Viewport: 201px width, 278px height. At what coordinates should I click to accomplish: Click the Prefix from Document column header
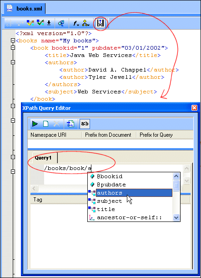pos(109,135)
